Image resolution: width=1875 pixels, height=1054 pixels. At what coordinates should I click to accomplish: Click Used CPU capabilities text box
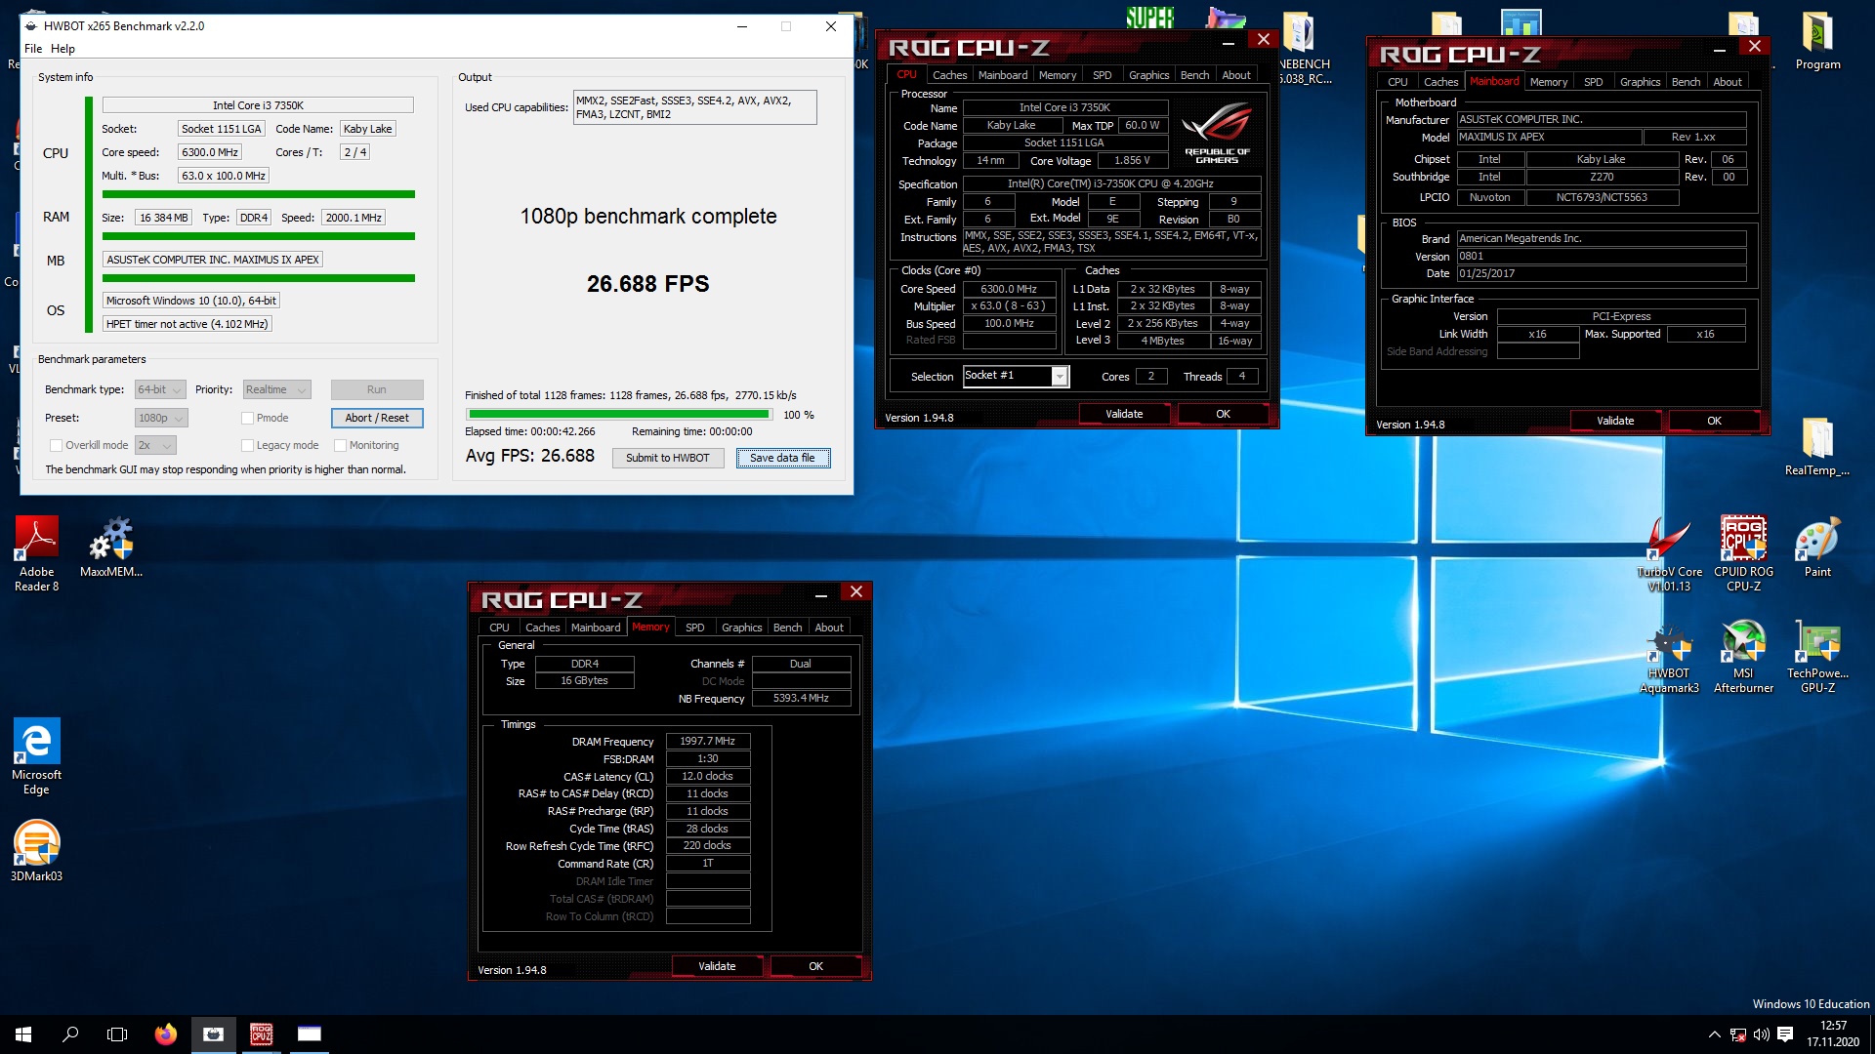(694, 107)
